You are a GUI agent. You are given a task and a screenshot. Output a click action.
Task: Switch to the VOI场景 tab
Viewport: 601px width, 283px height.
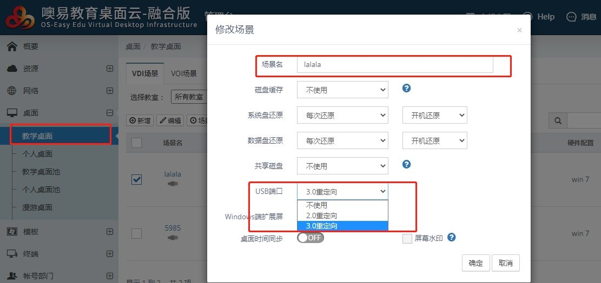pos(184,73)
